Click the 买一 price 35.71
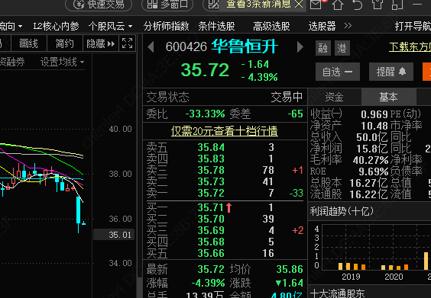The height and width of the screenshot is (298, 431). (x=211, y=207)
